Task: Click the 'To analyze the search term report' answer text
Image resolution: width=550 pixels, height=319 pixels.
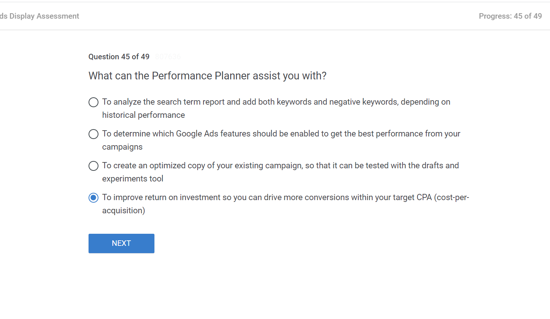Action: [276, 102]
